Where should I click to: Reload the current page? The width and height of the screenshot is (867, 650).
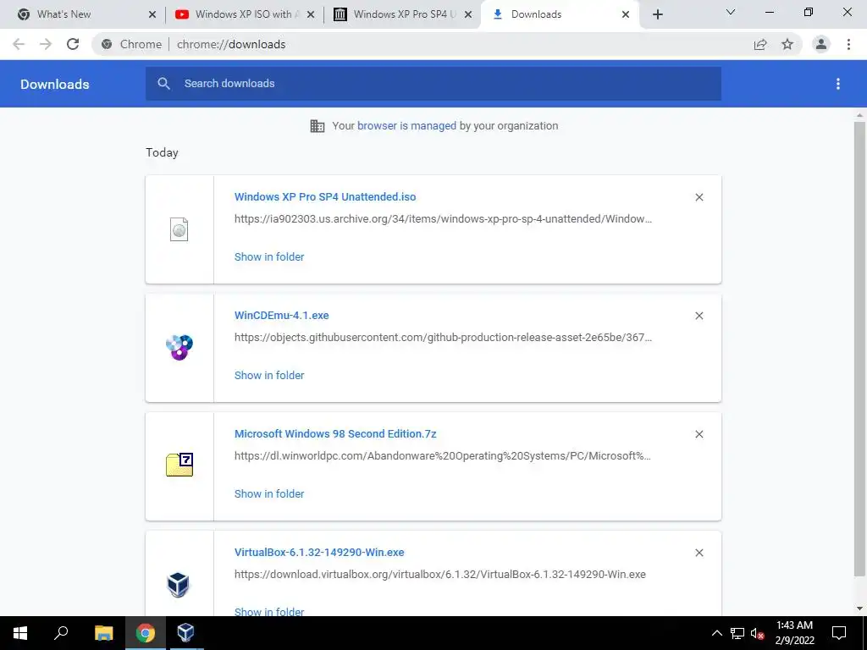coord(73,44)
